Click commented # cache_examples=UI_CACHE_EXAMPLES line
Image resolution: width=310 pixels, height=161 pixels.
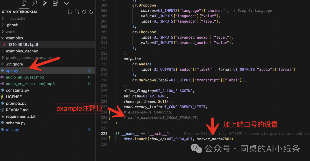coord(161,117)
